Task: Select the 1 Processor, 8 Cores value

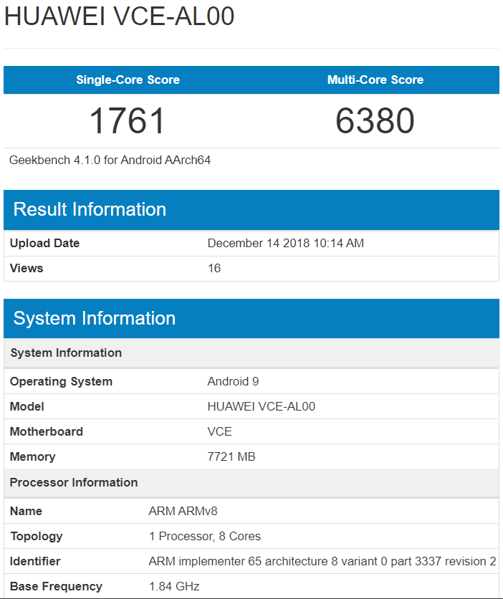Action: click(205, 537)
